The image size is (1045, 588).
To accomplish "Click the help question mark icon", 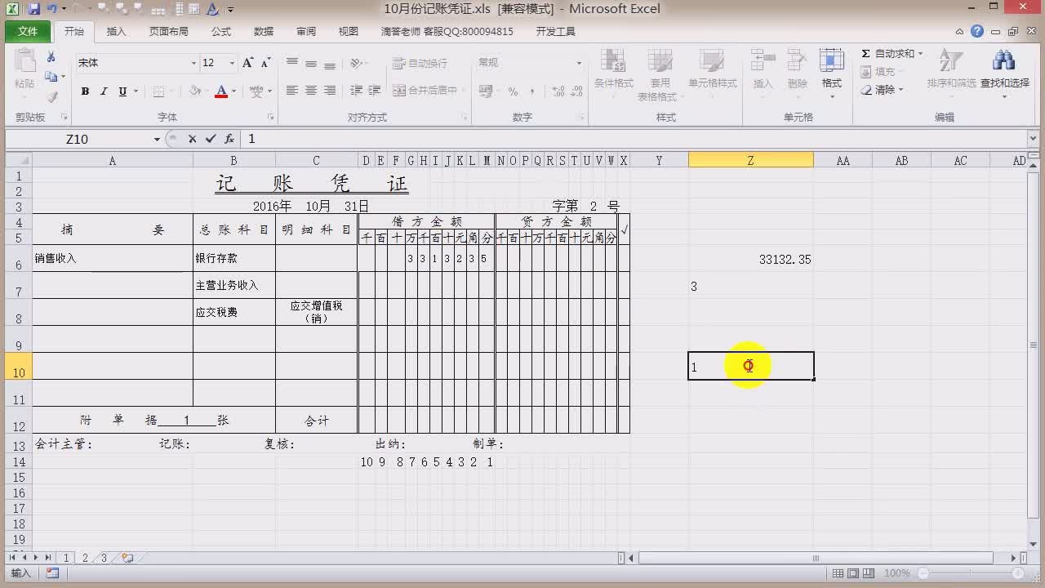I will 977,32.
